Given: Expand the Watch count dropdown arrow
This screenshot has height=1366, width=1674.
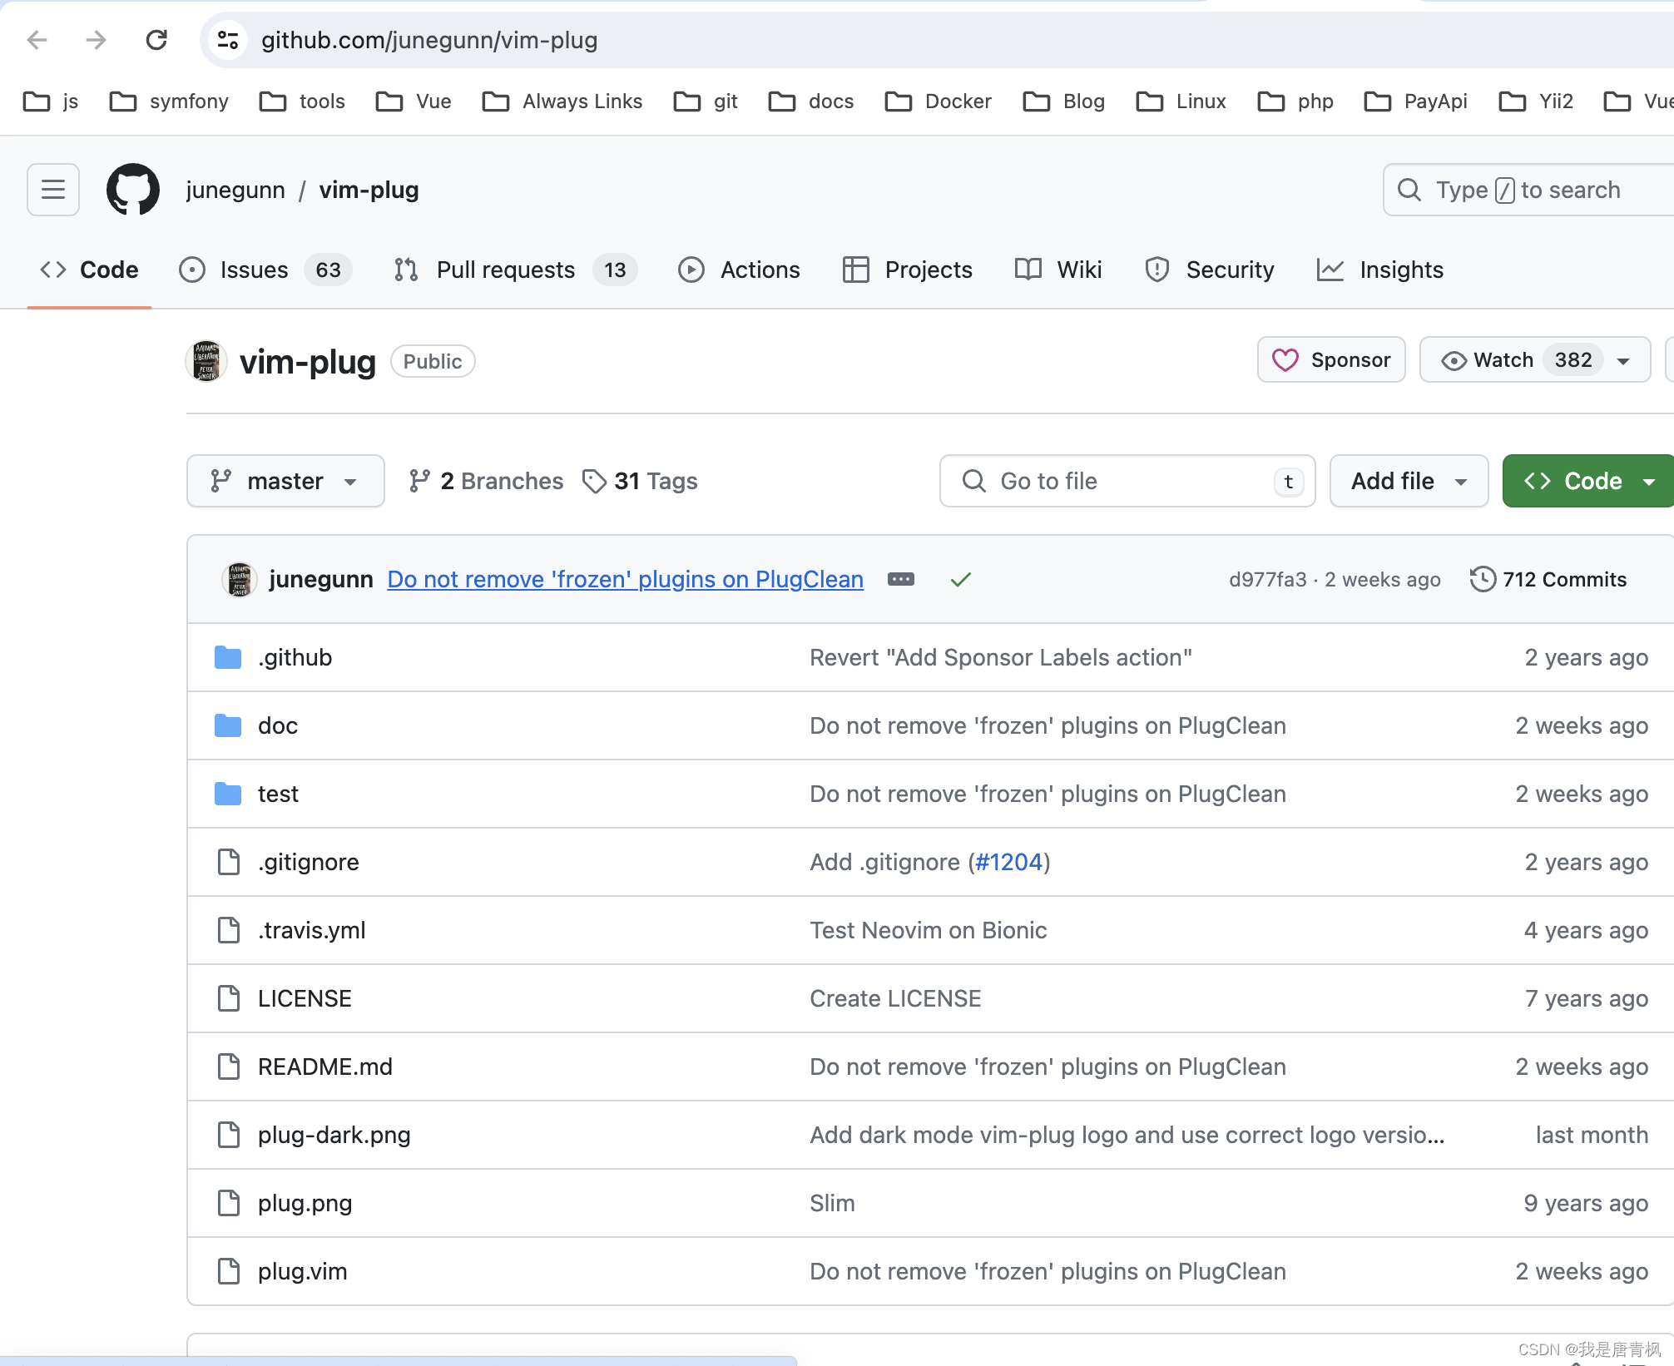Looking at the screenshot, I should click(x=1628, y=360).
